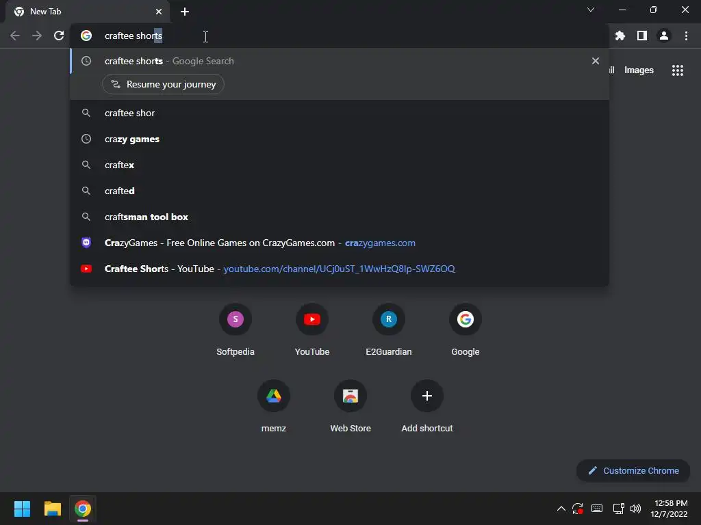701x525 pixels.
Task: Select the 'craftee shorts - Google Search' suggestion
Action: pos(340,61)
